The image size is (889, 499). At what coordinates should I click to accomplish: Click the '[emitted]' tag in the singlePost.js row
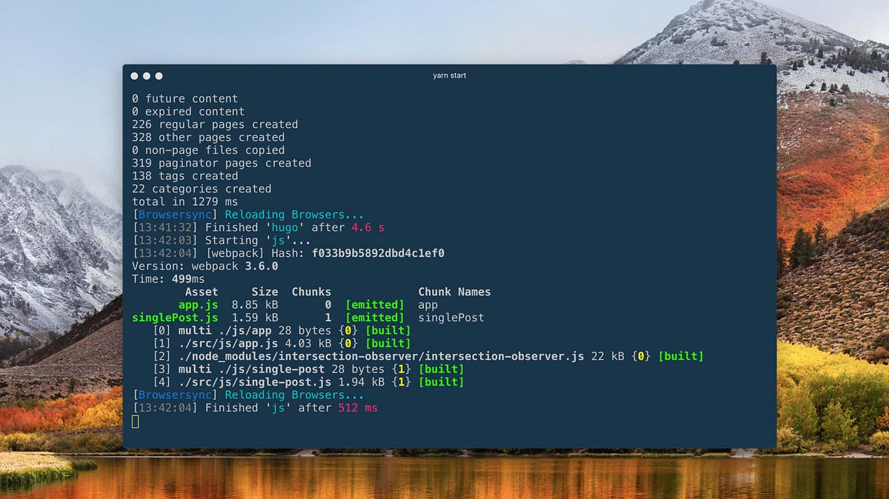tap(375, 318)
